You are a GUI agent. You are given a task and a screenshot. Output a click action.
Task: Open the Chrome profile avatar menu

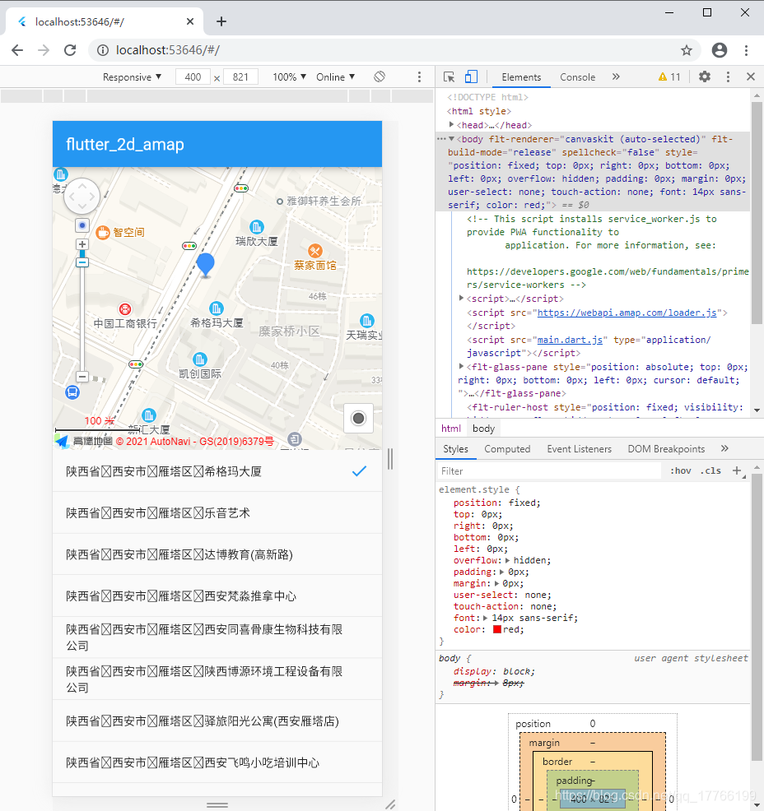point(720,50)
